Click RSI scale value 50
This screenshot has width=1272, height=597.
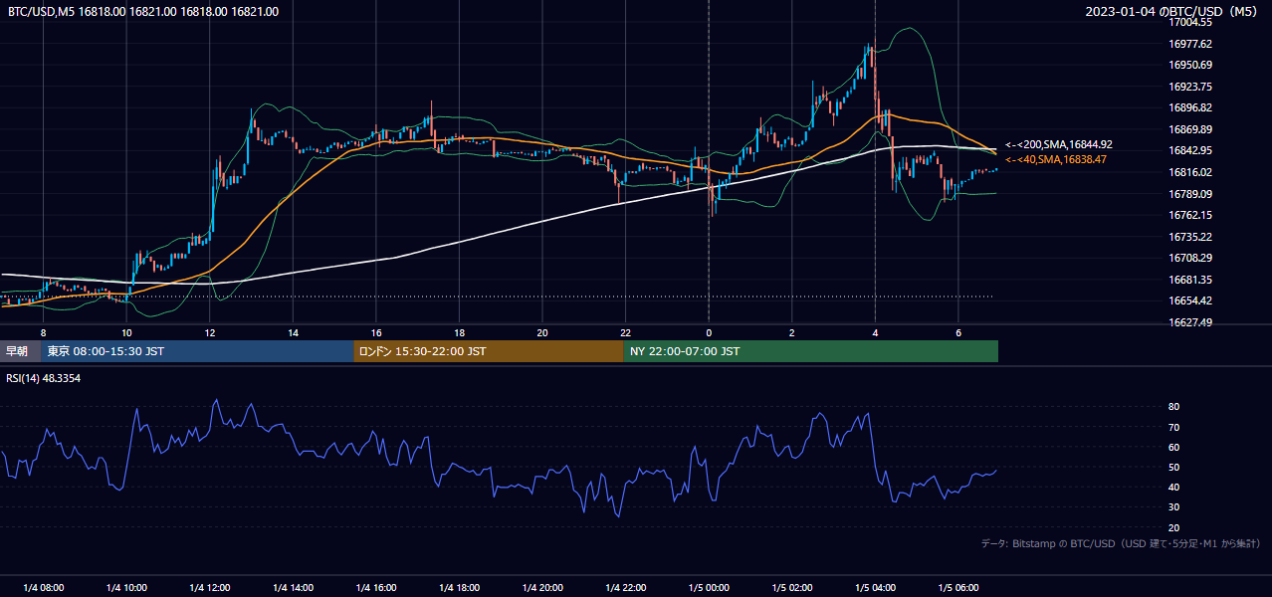[1173, 467]
